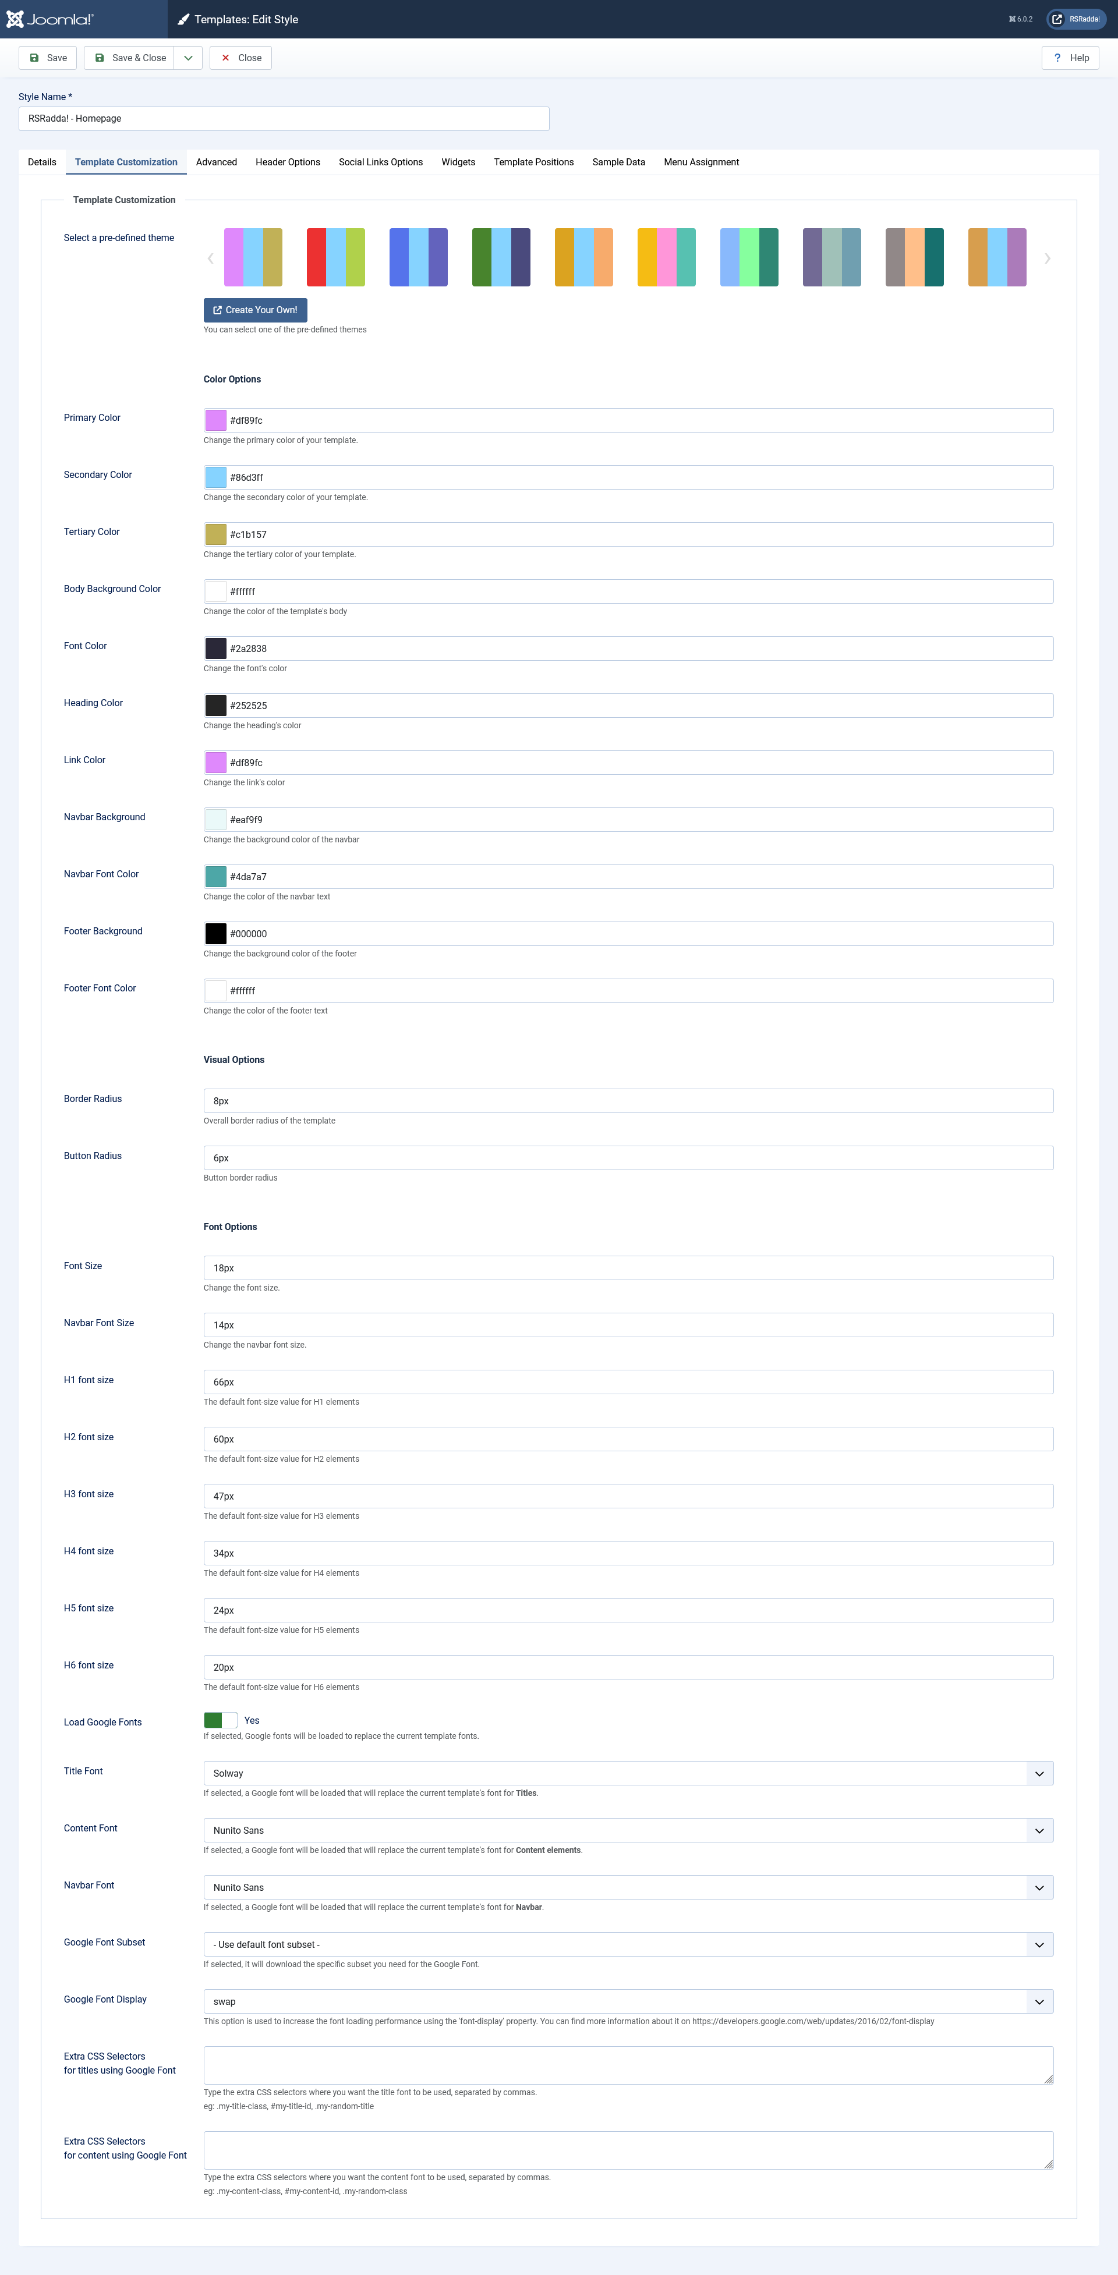Click the Save & Close button
Viewport: 1118px width, 2275px height.
(x=130, y=58)
